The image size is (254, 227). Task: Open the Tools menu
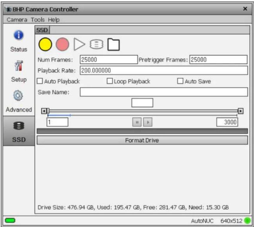[38, 20]
